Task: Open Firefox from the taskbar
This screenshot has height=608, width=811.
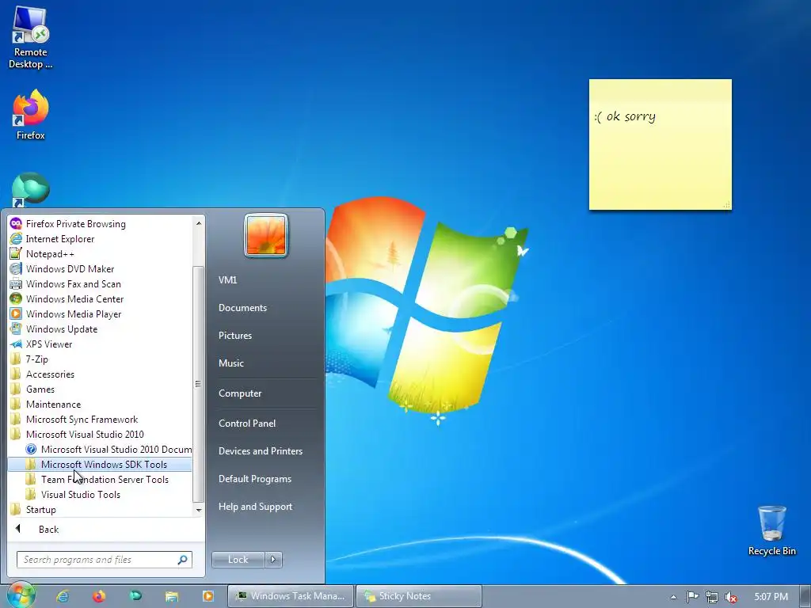Action: (99, 596)
